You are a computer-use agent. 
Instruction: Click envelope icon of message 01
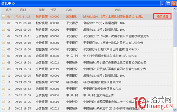click(3, 16)
